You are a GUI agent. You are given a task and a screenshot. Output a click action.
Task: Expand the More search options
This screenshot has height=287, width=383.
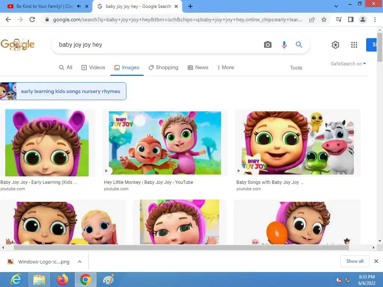(226, 67)
